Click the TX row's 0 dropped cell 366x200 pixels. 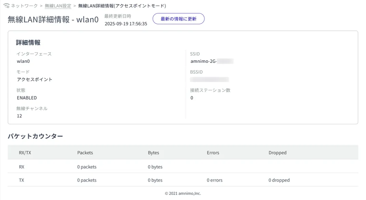pos(279,180)
